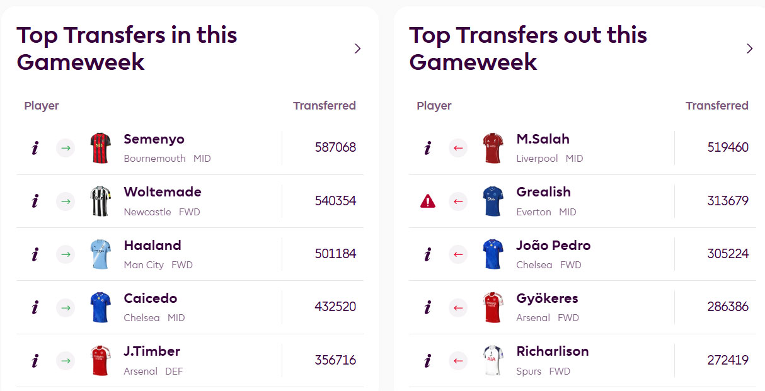Click the Transferred column header on the left table
The height and width of the screenshot is (391, 765).
click(x=324, y=106)
